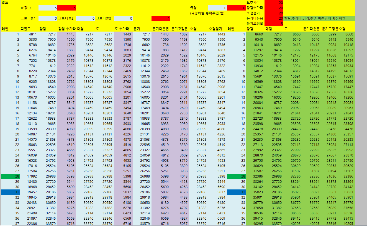This screenshot has width=367, height=226.
Task: Select the 광검 추가타 column header
Action: (67, 29)
